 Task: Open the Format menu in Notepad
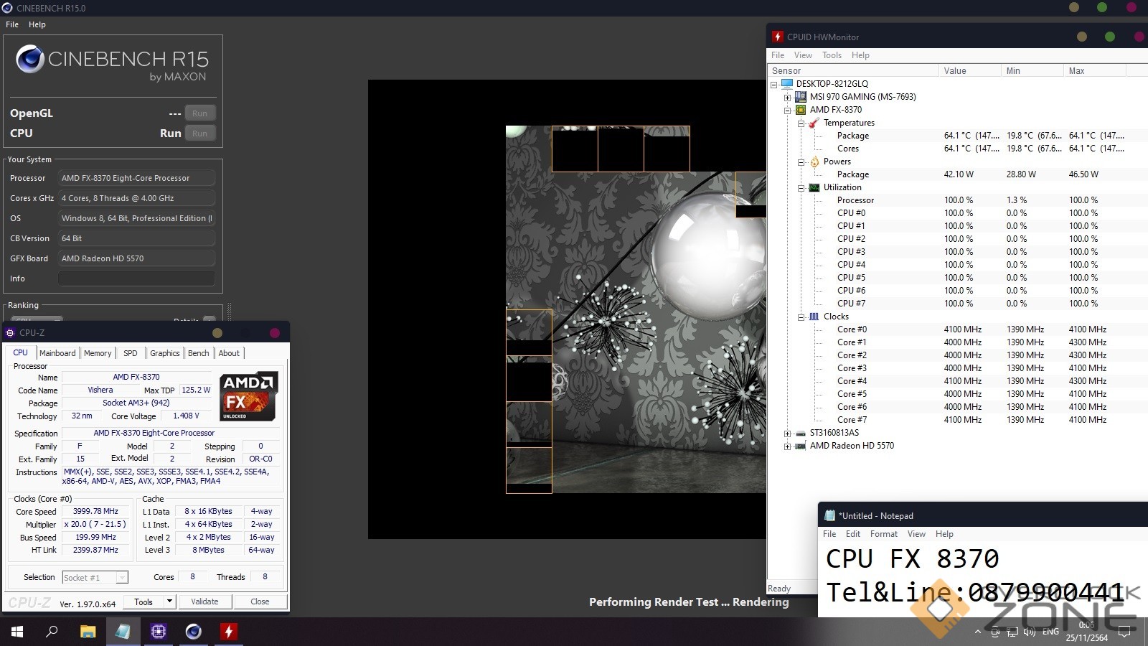(x=883, y=534)
